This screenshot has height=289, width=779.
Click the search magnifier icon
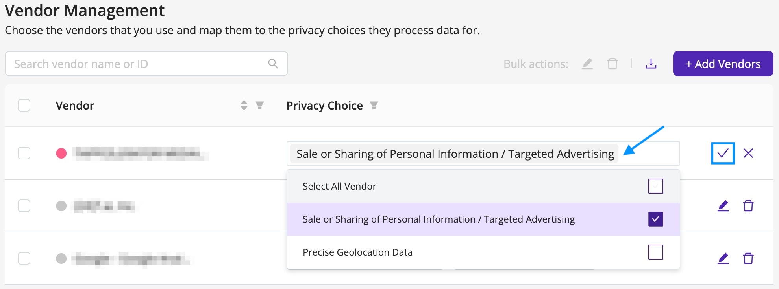273,63
